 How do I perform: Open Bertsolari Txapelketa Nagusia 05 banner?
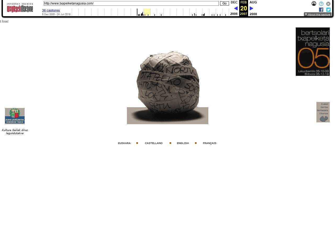tap(312, 52)
